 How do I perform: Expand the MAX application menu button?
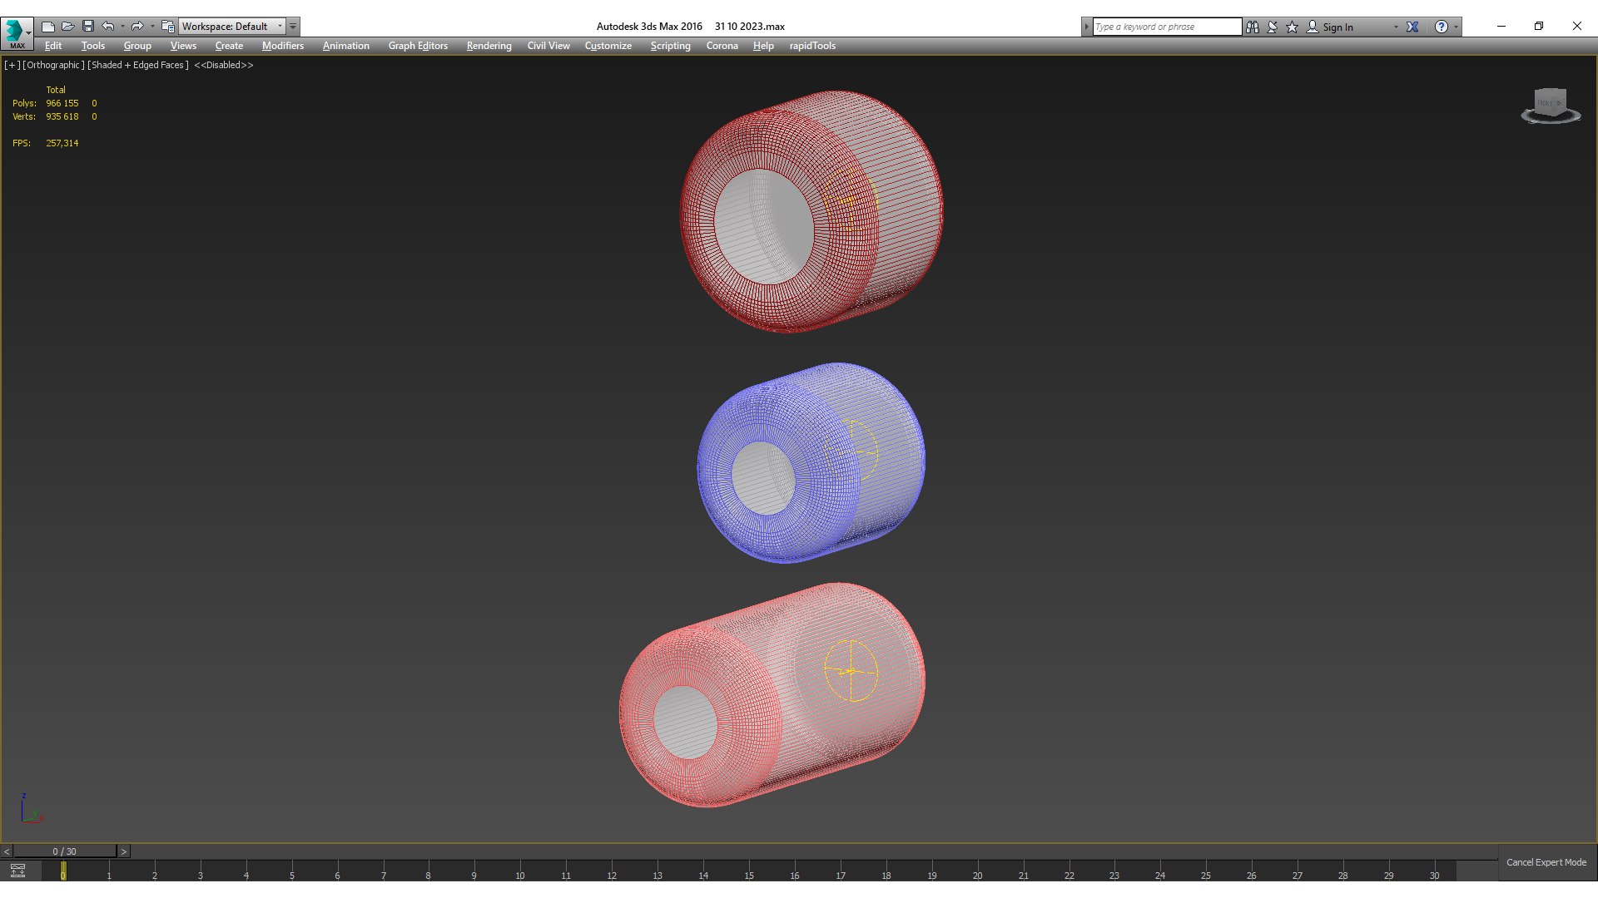pos(17,32)
